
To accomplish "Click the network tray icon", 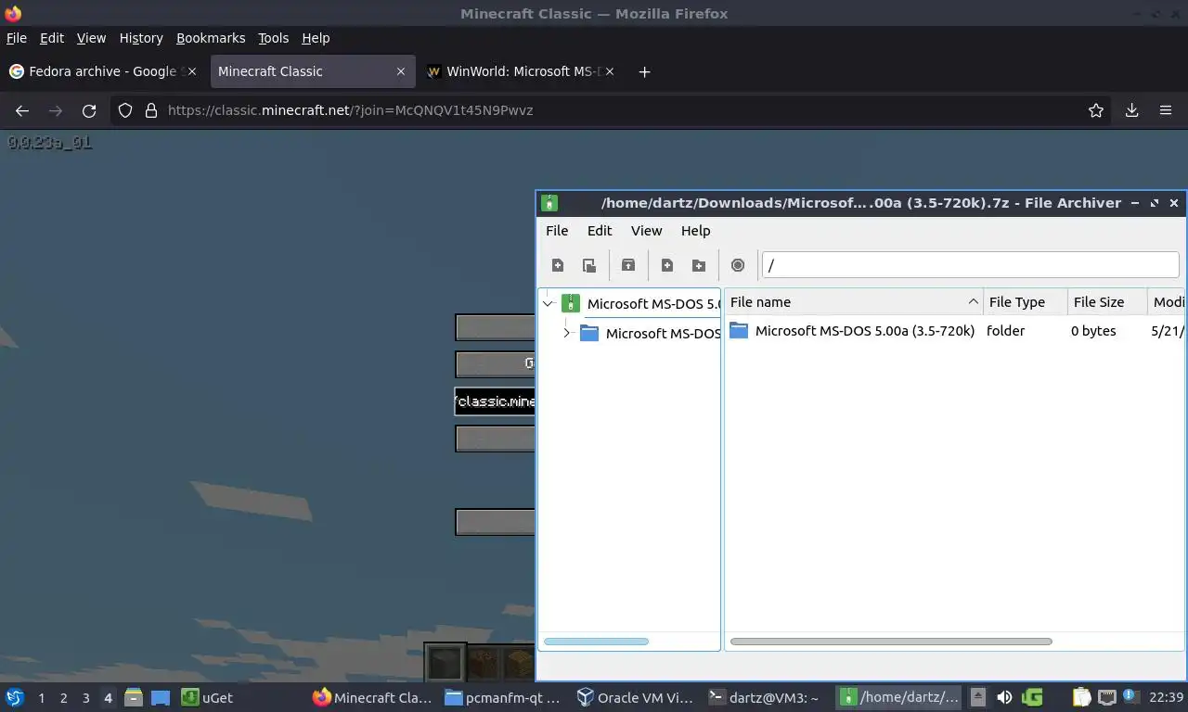I will [x=1106, y=697].
